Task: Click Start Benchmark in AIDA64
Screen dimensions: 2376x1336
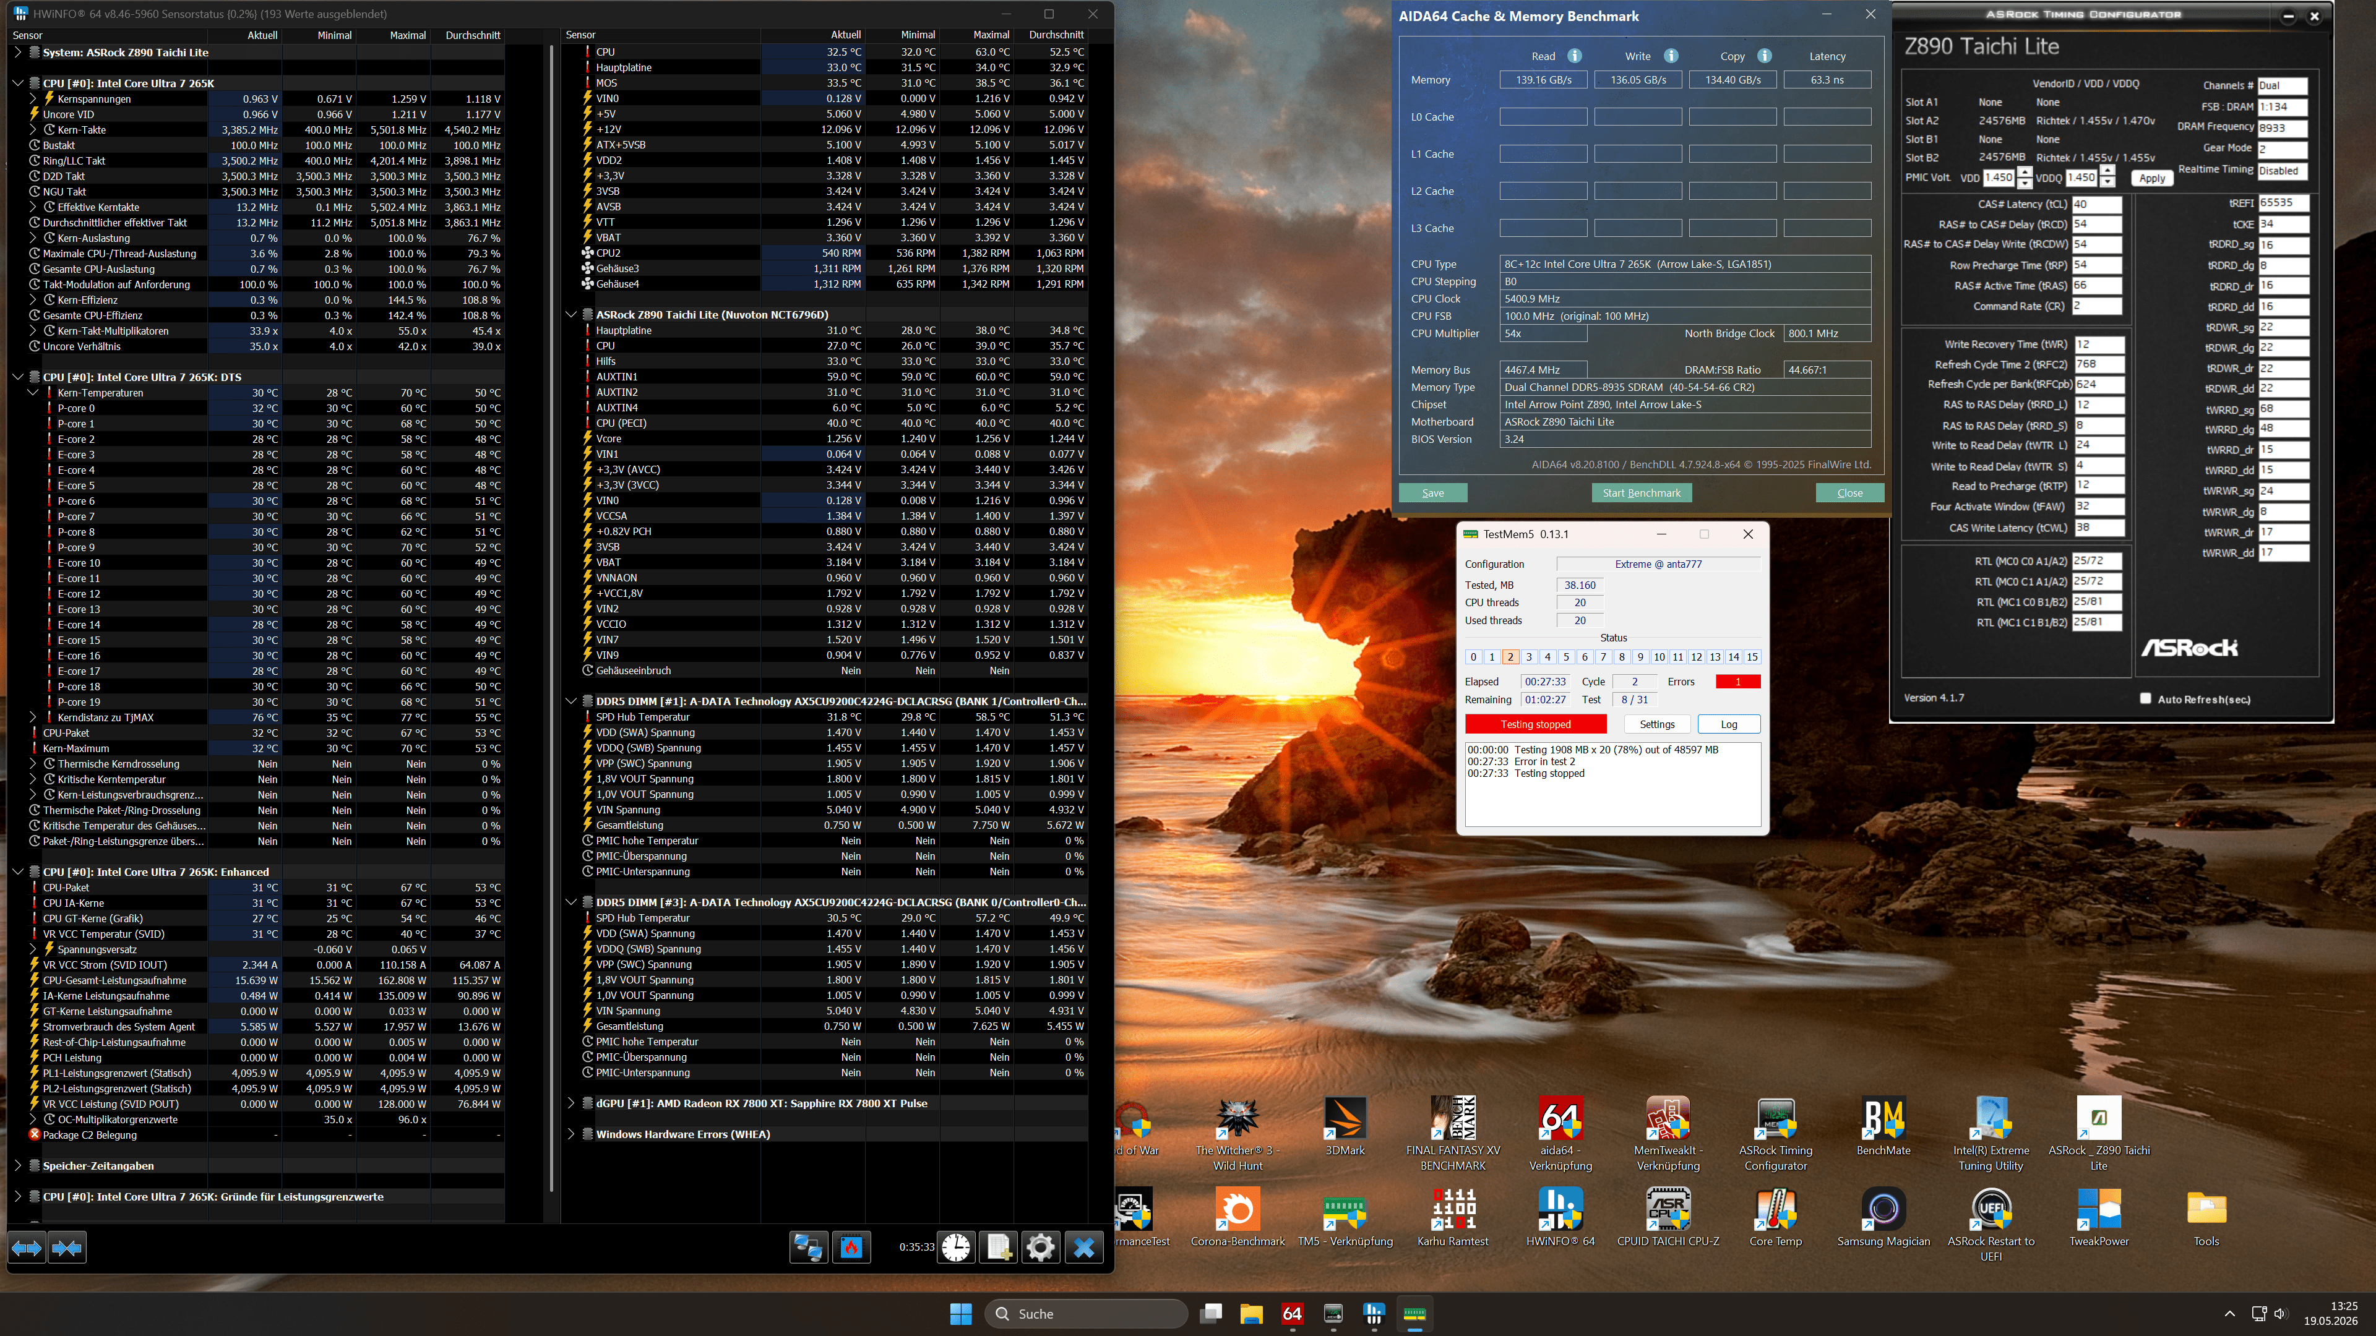Action: (1642, 494)
